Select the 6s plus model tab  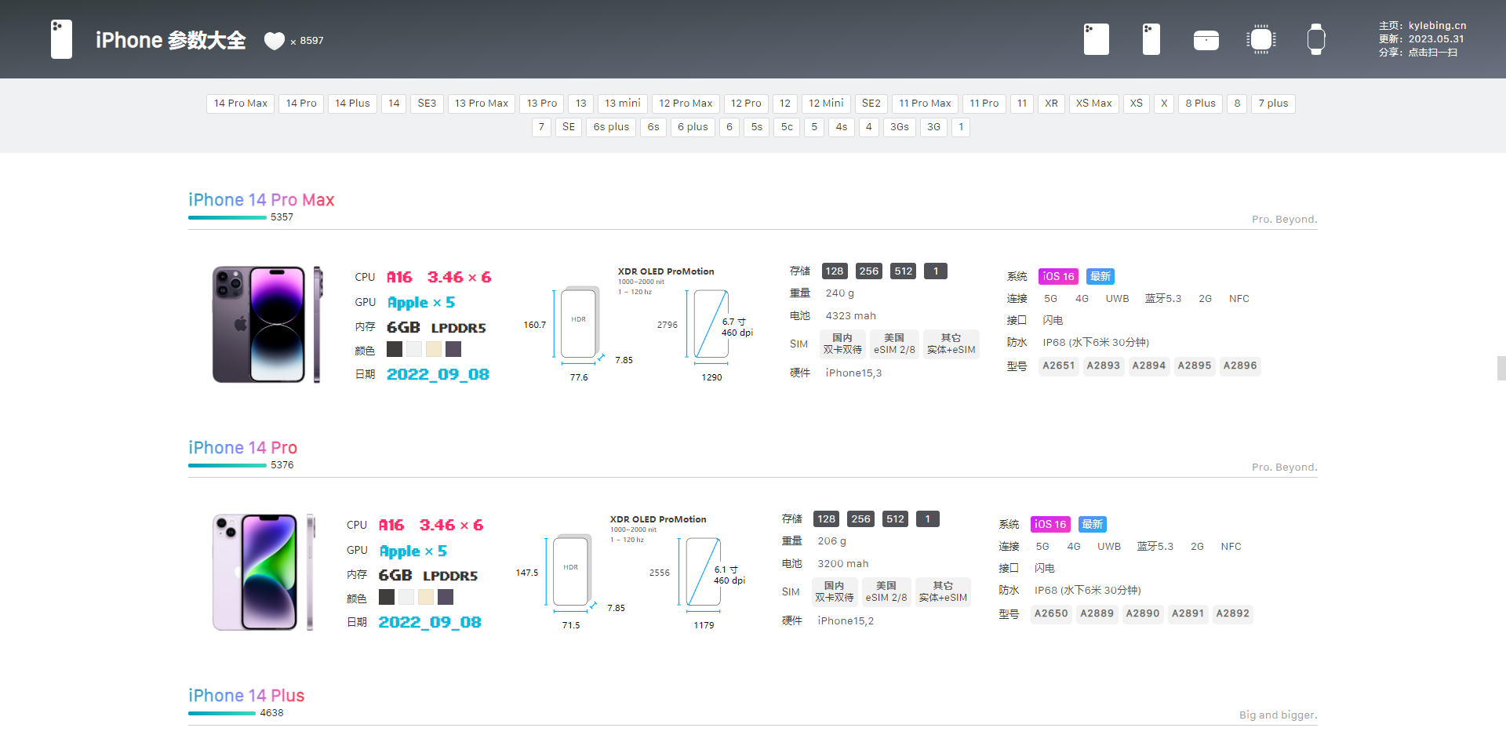tap(610, 127)
